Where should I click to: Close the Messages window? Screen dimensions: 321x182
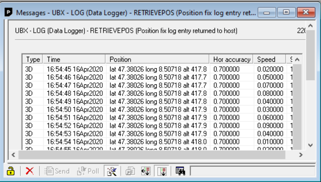pos(306,12)
